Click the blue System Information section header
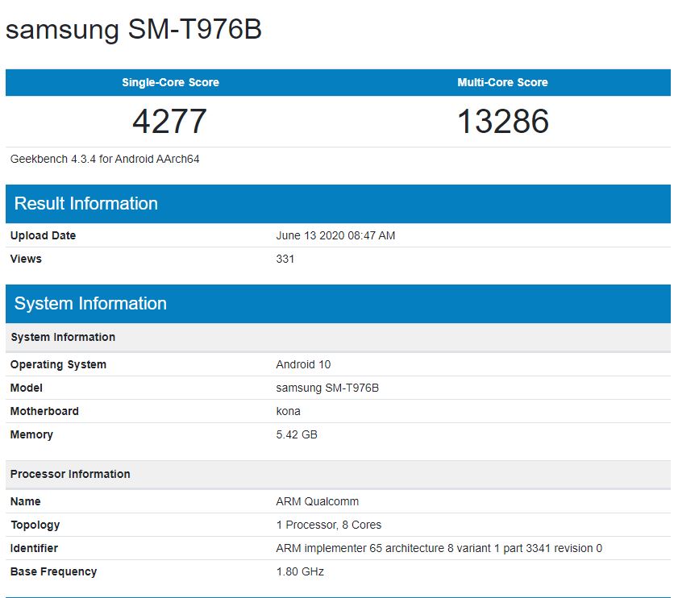 [x=338, y=304]
